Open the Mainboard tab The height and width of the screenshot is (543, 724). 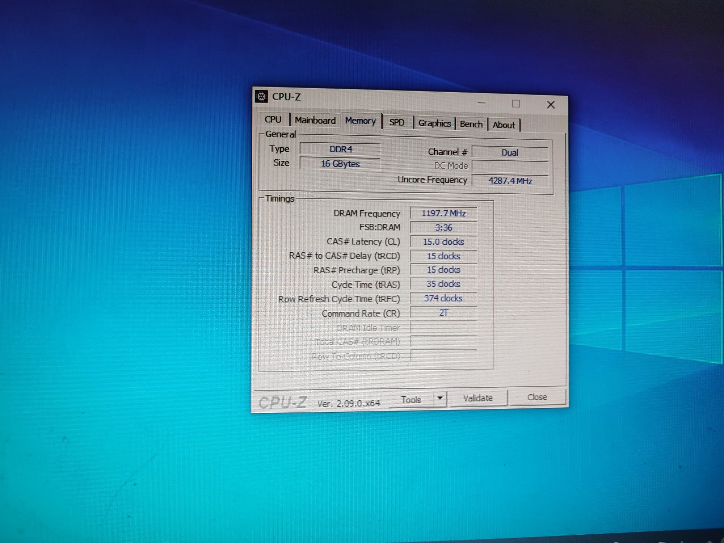[315, 120]
